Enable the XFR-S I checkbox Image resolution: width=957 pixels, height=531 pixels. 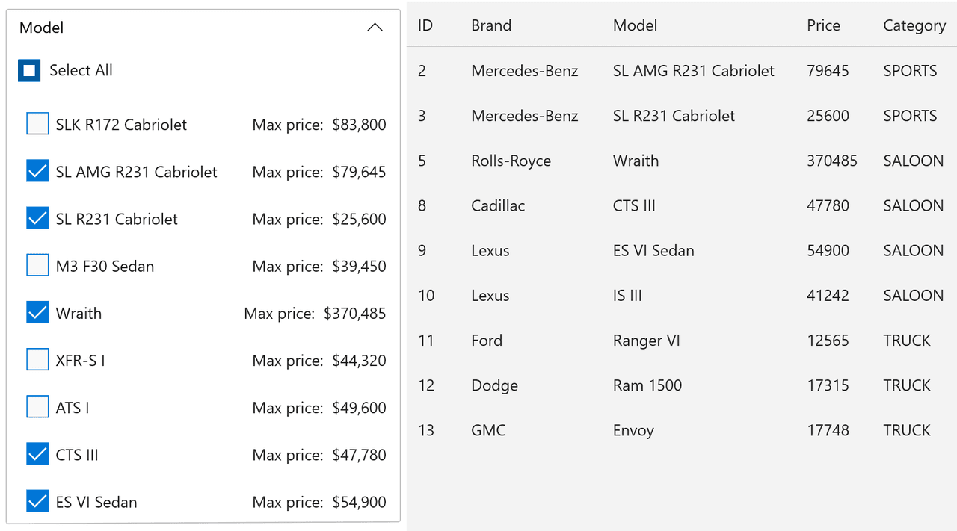pyautogui.click(x=37, y=360)
